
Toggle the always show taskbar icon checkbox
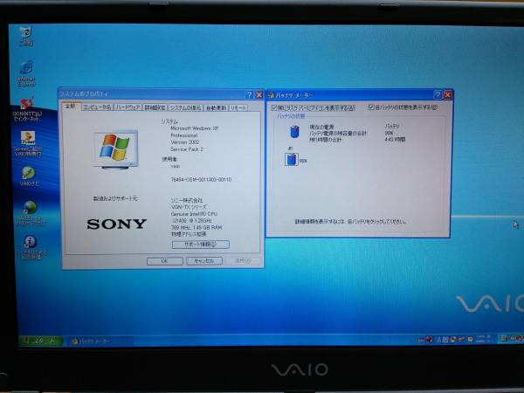pyautogui.click(x=274, y=107)
